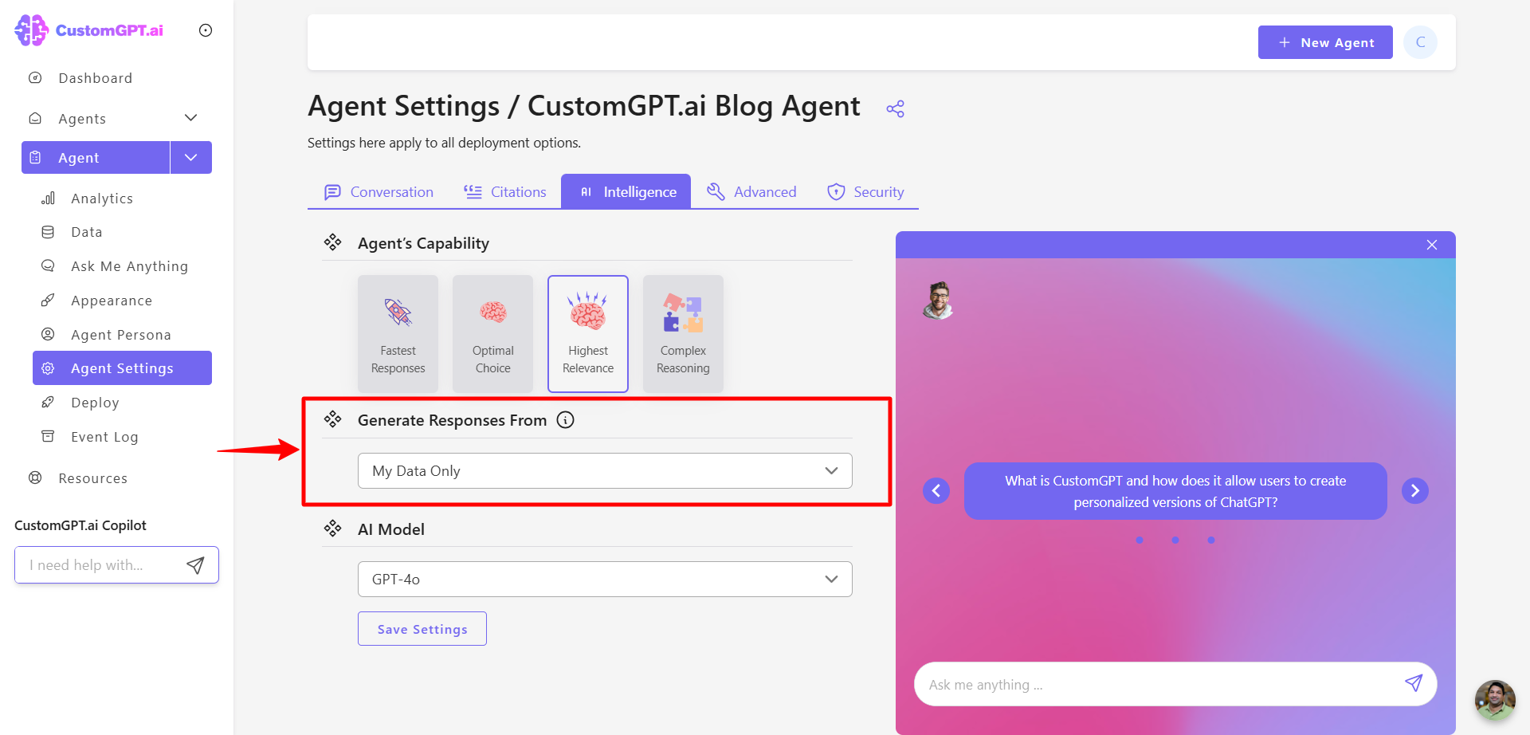Click the CustomGPT.ai logo
This screenshot has height=735, width=1530.
click(89, 30)
